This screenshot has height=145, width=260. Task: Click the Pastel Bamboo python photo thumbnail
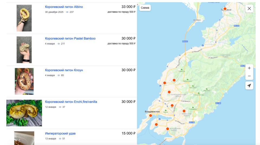pyautogui.click(x=24, y=50)
